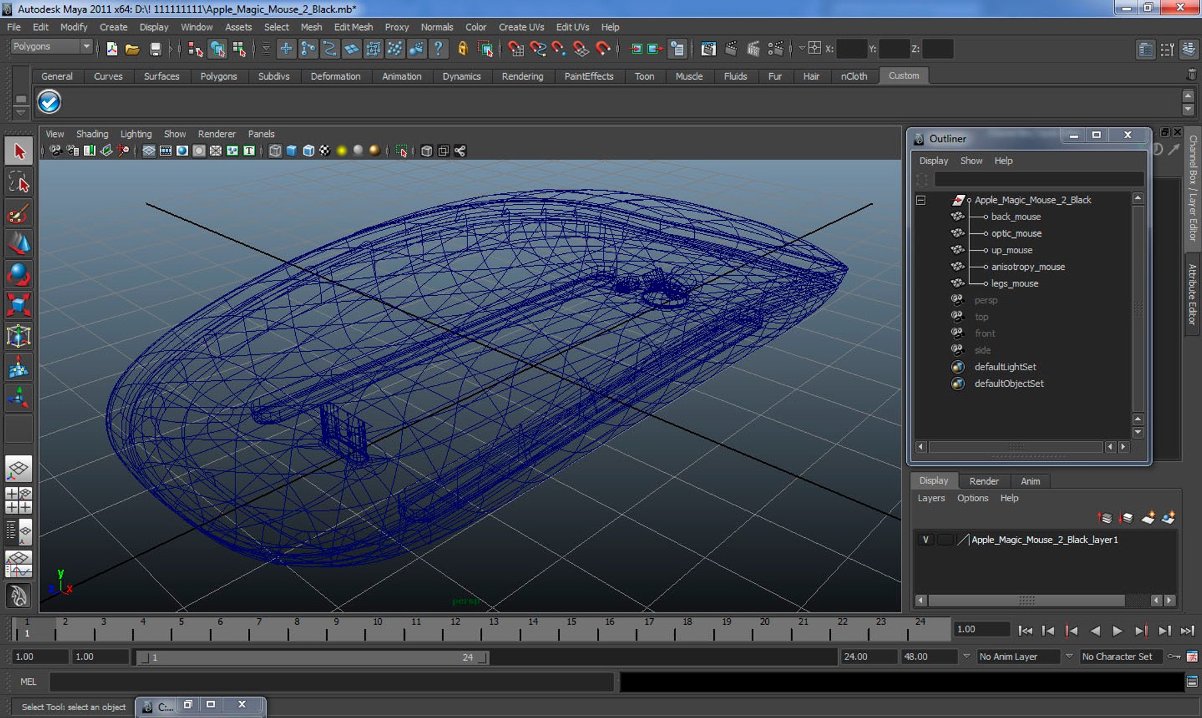Activate the Paint Selection tool
The height and width of the screenshot is (718, 1202).
coord(19,213)
